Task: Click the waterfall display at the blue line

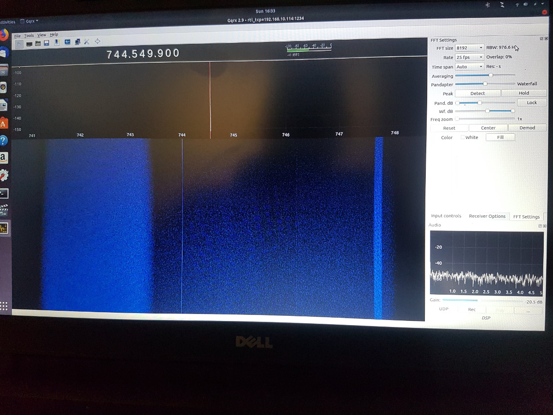Action: 182,226
